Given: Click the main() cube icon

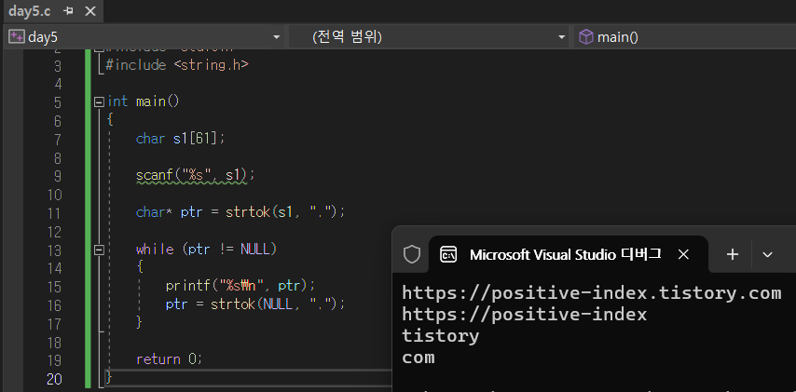Looking at the screenshot, I should 586,37.
